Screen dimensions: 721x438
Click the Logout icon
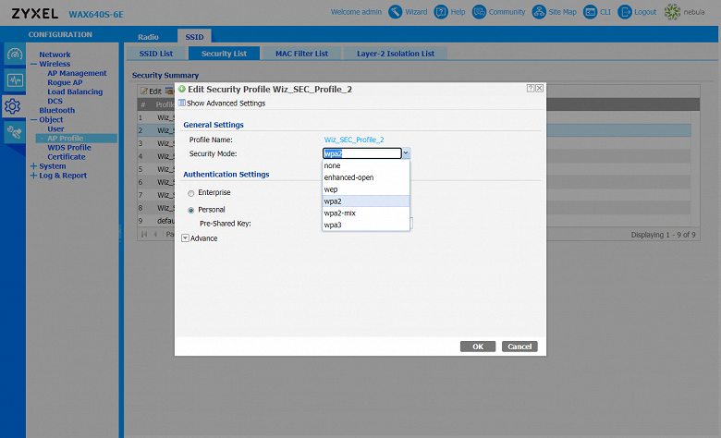click(x=625, y=12)
